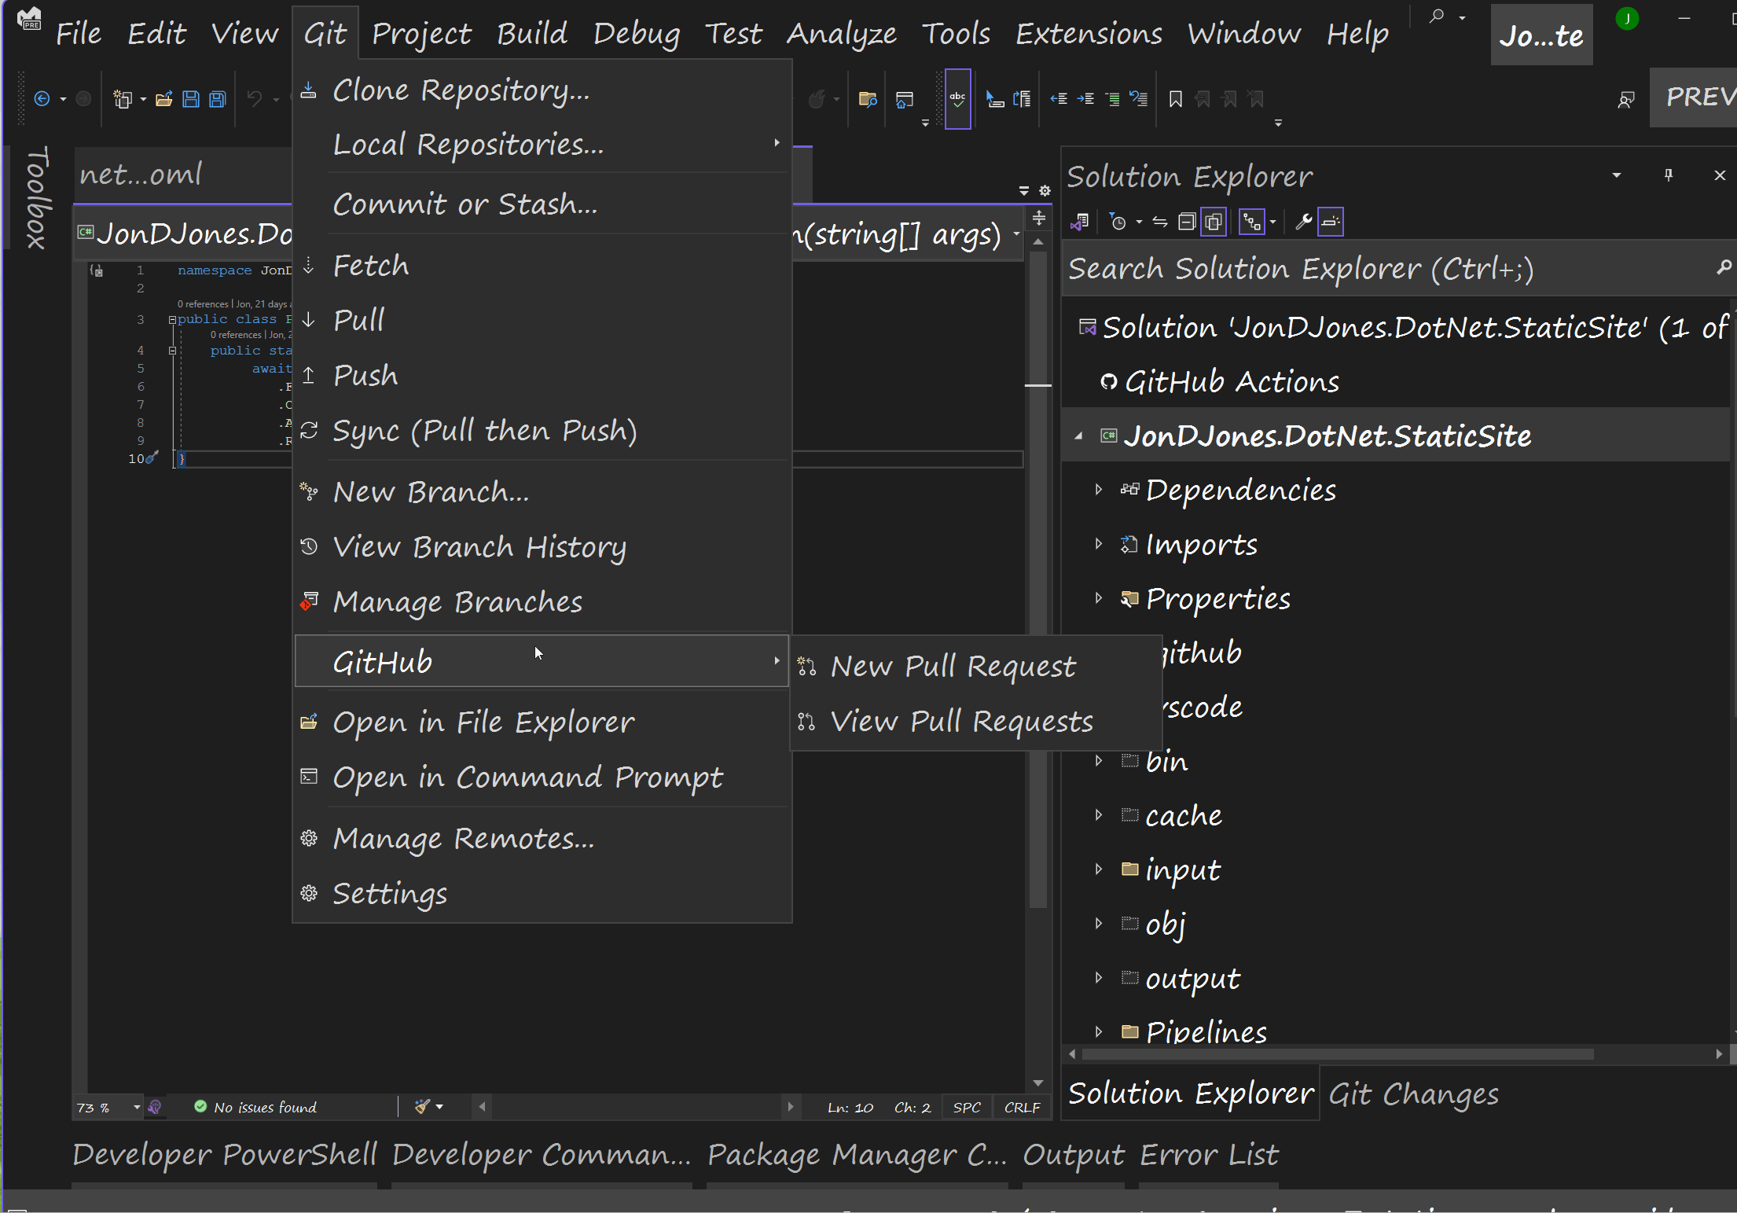The height and width of the screenshot is (1213, 1737).
Task: Toggle bookmark on current line
Action: [1176, 99]
